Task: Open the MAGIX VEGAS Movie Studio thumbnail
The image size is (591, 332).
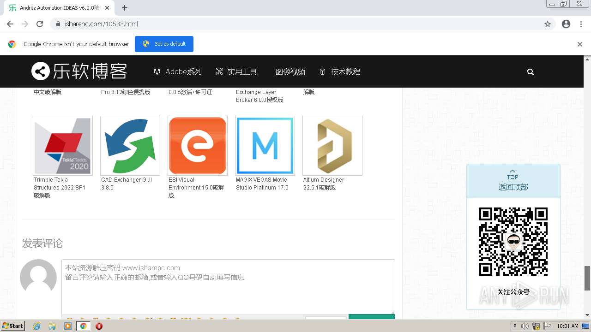Action: click(x=265, y=146)
